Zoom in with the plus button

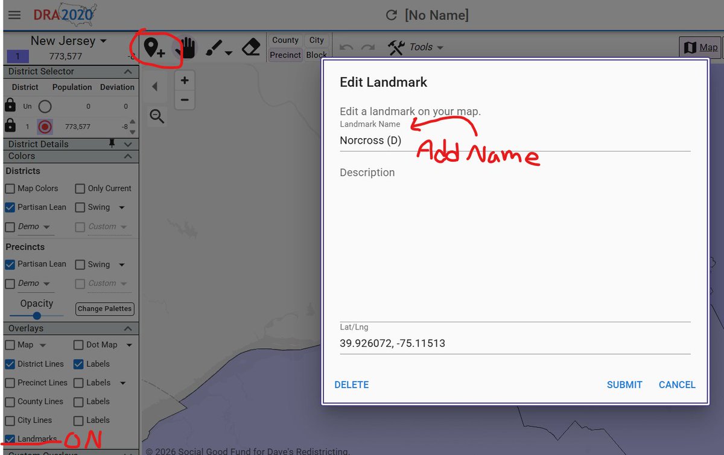click(185, 80)
